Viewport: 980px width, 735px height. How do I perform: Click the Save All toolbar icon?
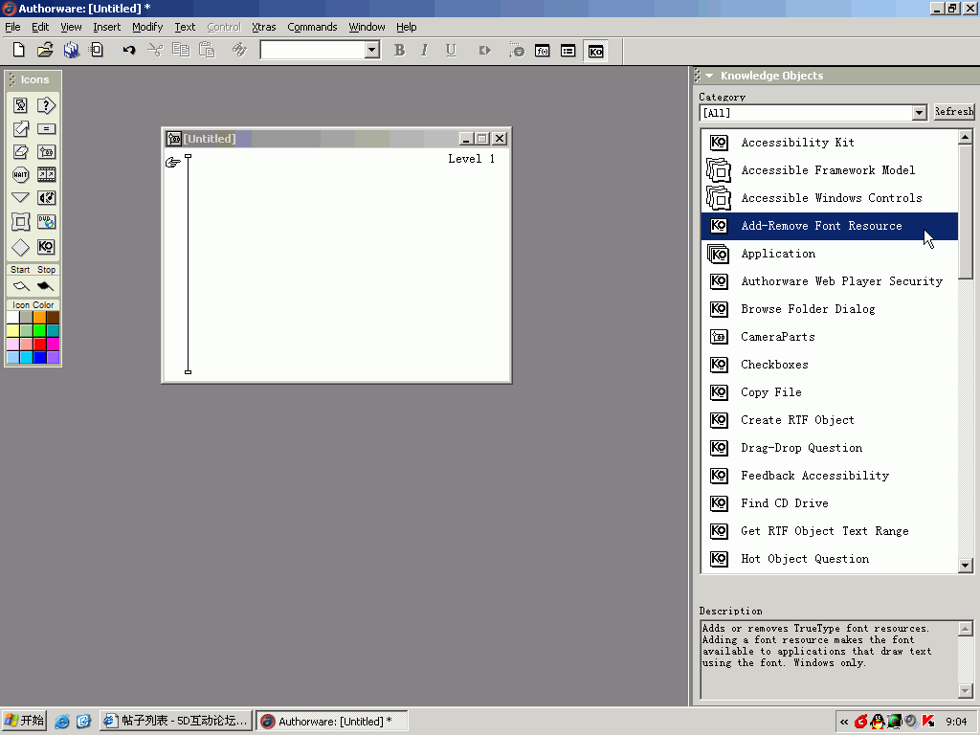[x=71, y=50]
